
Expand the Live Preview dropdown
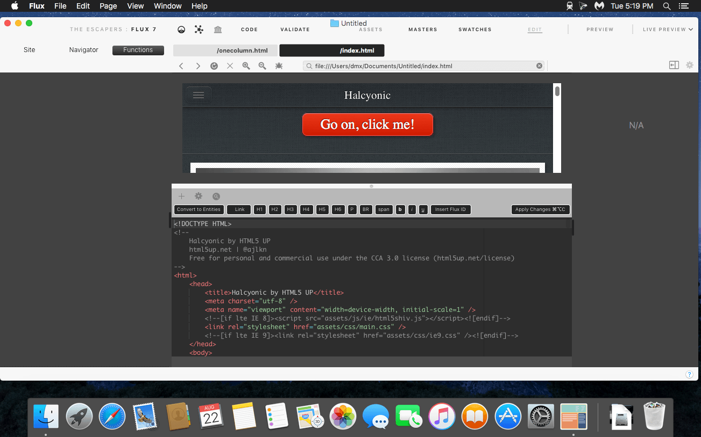(x=668, y=30)
